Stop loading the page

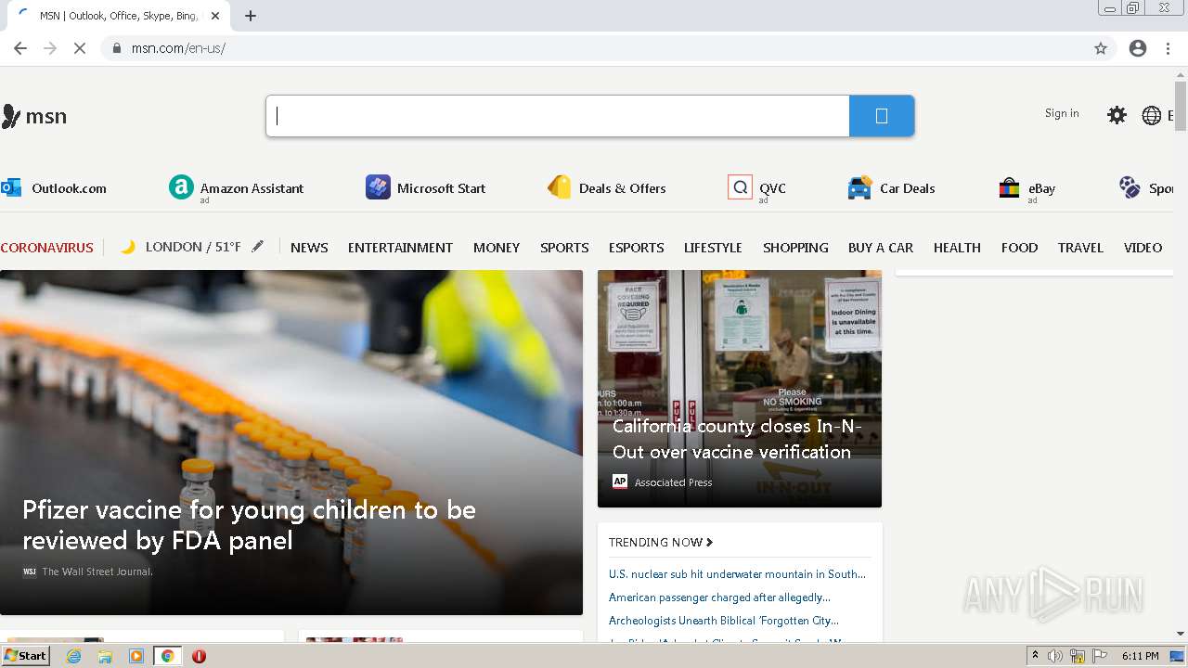click(x=80, y=48)
